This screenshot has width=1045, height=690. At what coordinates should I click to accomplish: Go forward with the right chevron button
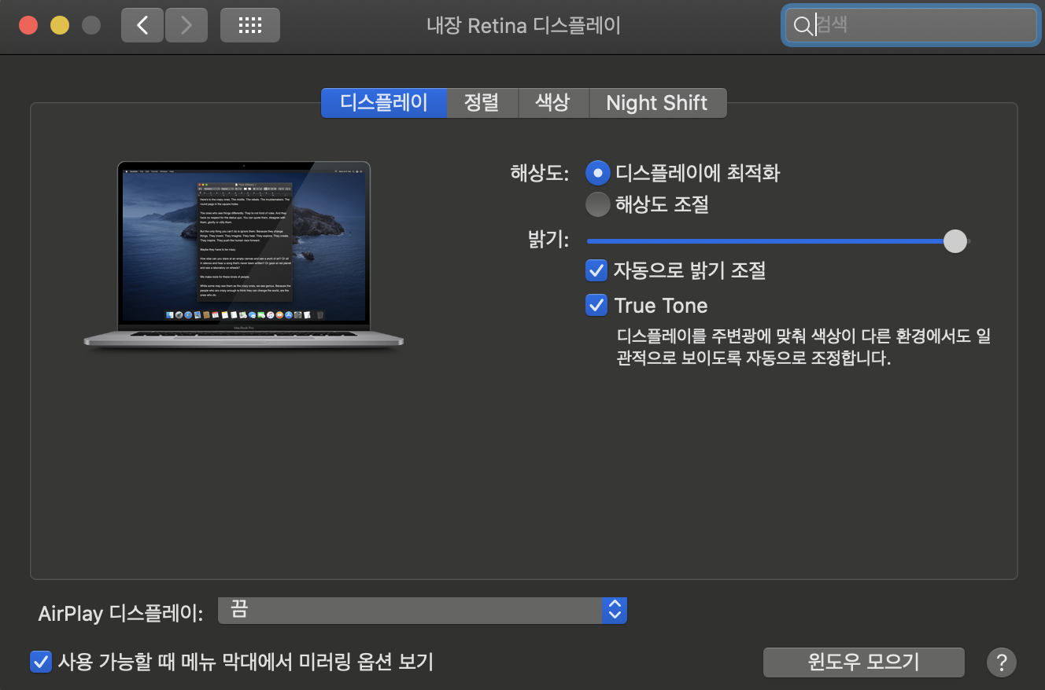pyautogui.click(x=186, y=25)
